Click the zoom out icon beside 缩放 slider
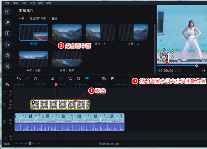This screenshot has height=149, width=207. (16, 143)
